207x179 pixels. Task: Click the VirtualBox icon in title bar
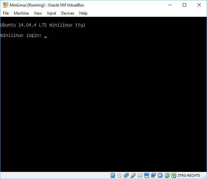5,5
